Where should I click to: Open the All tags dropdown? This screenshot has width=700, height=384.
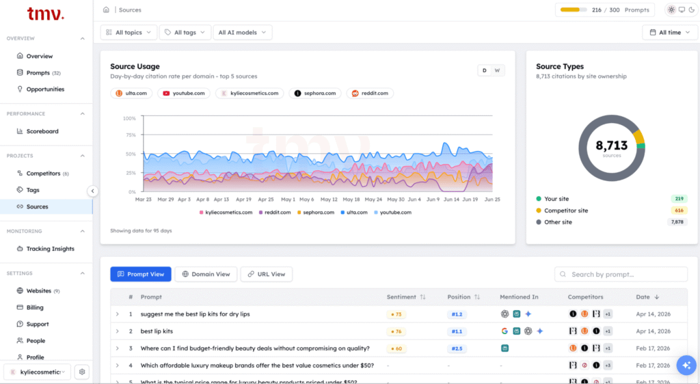[185, 33]
